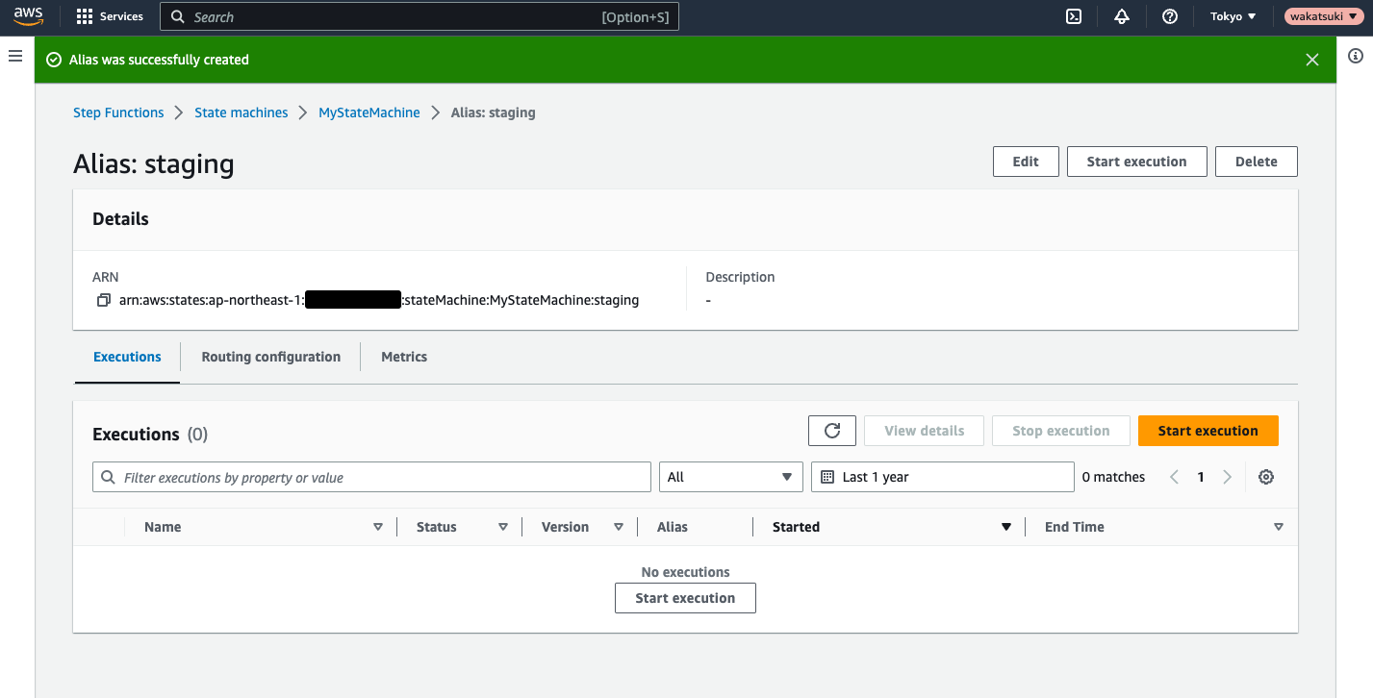This screenshot has width=1373, height=698.
Task: Open the Last 1 year date range picker
Action: tap(941, 476)
